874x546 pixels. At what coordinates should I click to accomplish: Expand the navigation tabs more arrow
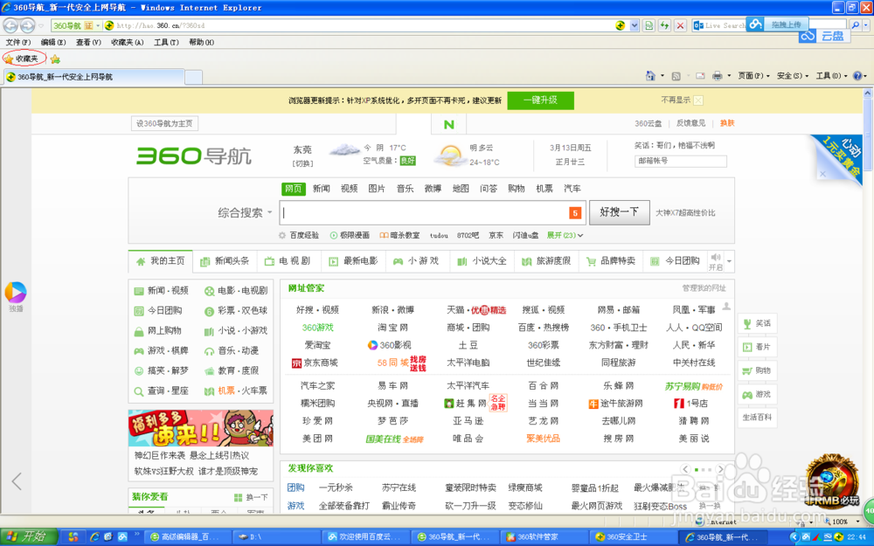(x=729, y=261)
